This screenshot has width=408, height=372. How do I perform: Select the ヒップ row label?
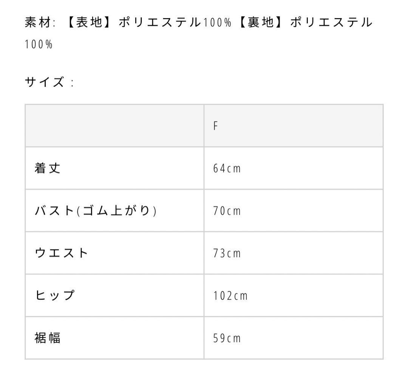[x=54, y=296]
